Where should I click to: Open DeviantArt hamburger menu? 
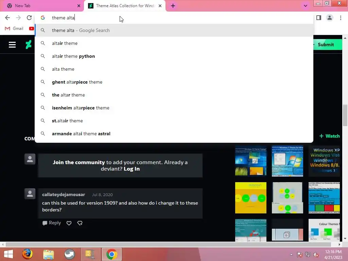click(12, 45)
